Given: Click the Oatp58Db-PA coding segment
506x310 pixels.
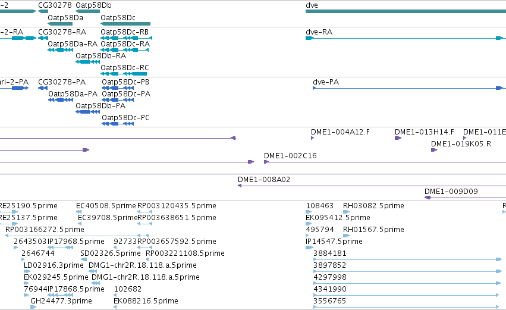Looking at the screenshot, I should [x=88, y=112].
